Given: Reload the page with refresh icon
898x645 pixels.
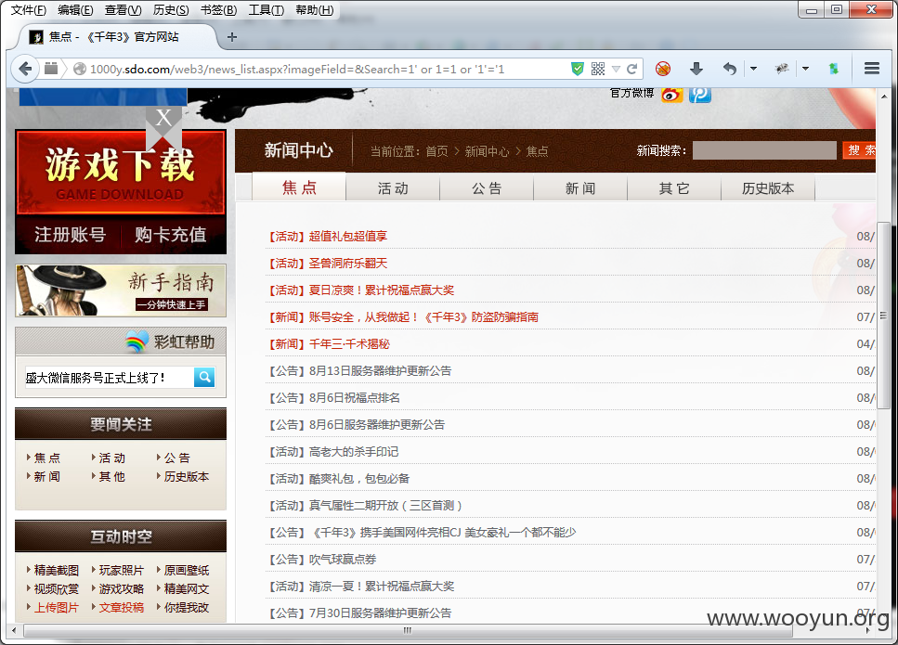Looking at the screenshot, I should (x=631, y=70).
